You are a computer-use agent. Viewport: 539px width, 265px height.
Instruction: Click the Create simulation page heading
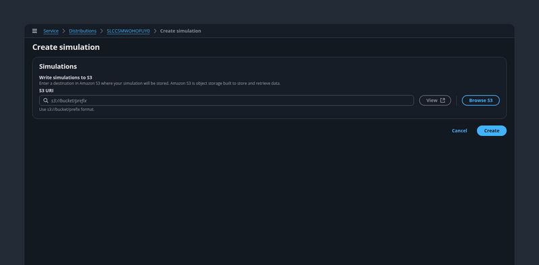coord(66,47)
